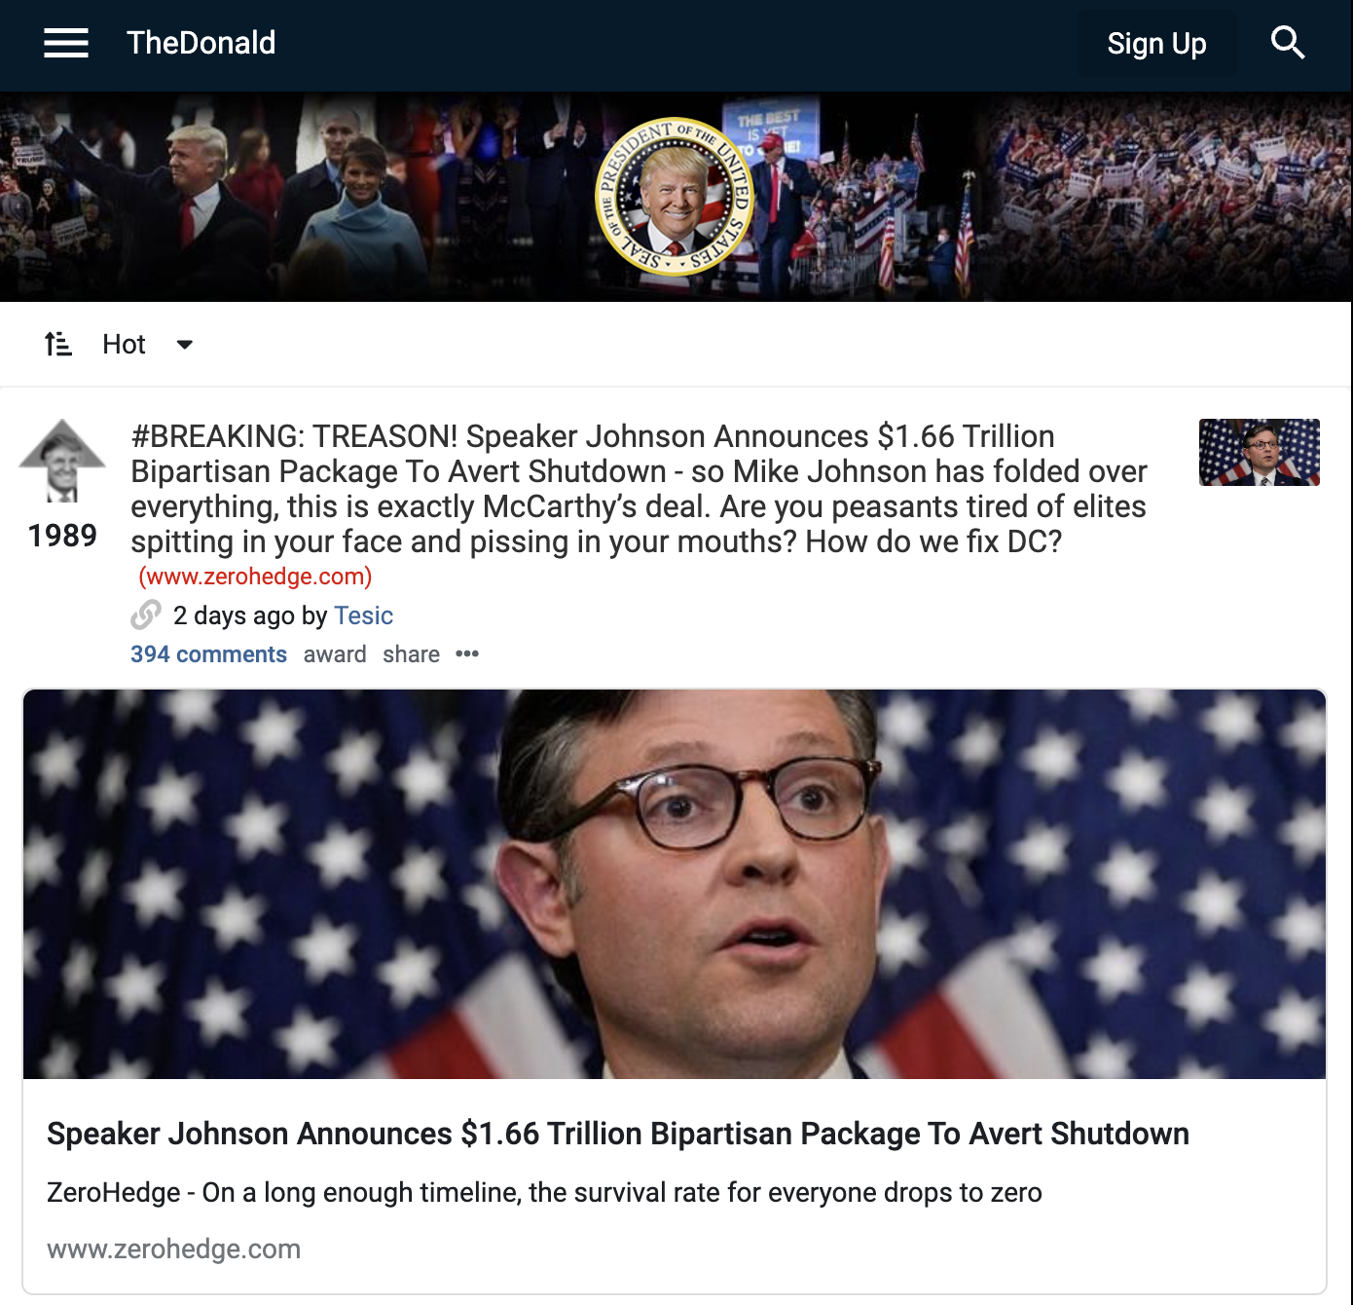Expand the Hot sort dropdown arrow
The width and height of the screenshot is (1353, 1305).
184,344
